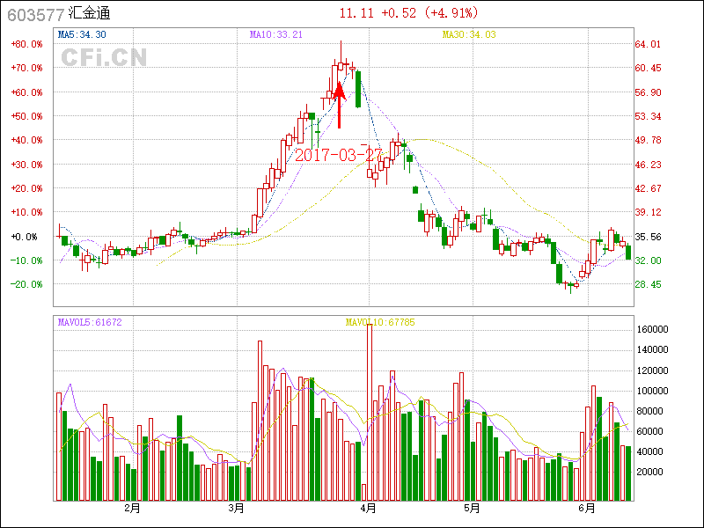Click the -20.0% percentage axis label
The height and width of the screenshot is (528, 704).
tap(26, 284)
